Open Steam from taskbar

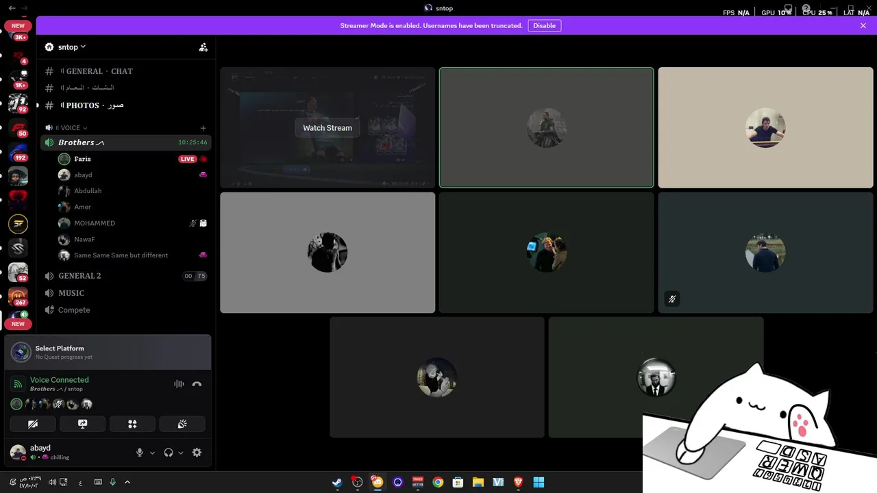click(x=337, y=483)
